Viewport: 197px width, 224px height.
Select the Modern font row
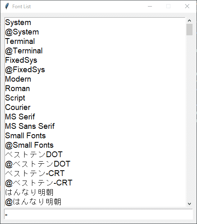click(x=95, y=79)
